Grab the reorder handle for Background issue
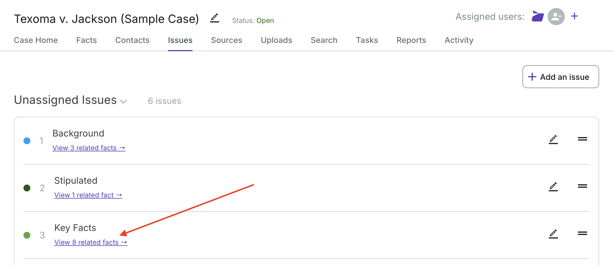Screen dimensions: 614x265 click(582, 139)
